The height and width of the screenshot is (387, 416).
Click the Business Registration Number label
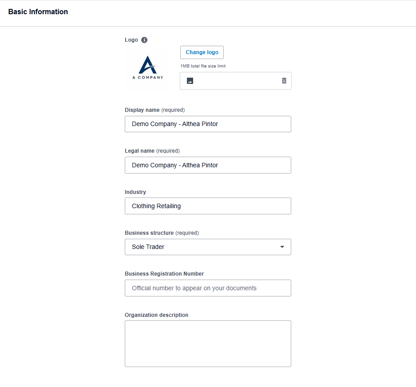[164, 274]
